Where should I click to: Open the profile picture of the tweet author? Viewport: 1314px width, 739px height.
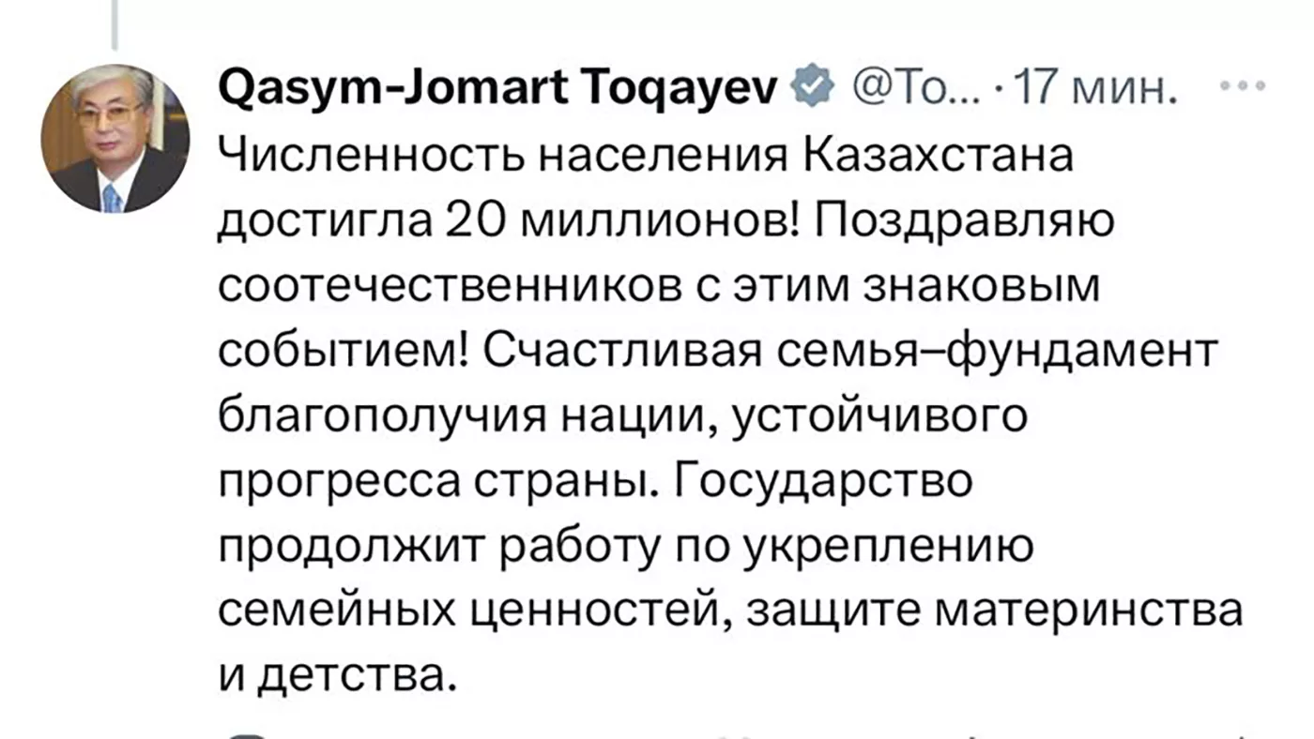(x=115, y=138)
